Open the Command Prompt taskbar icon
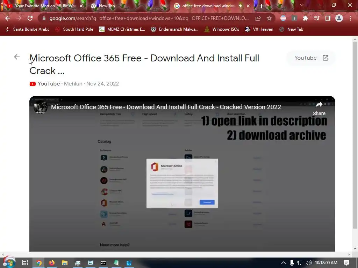 (x=103, y=263)
